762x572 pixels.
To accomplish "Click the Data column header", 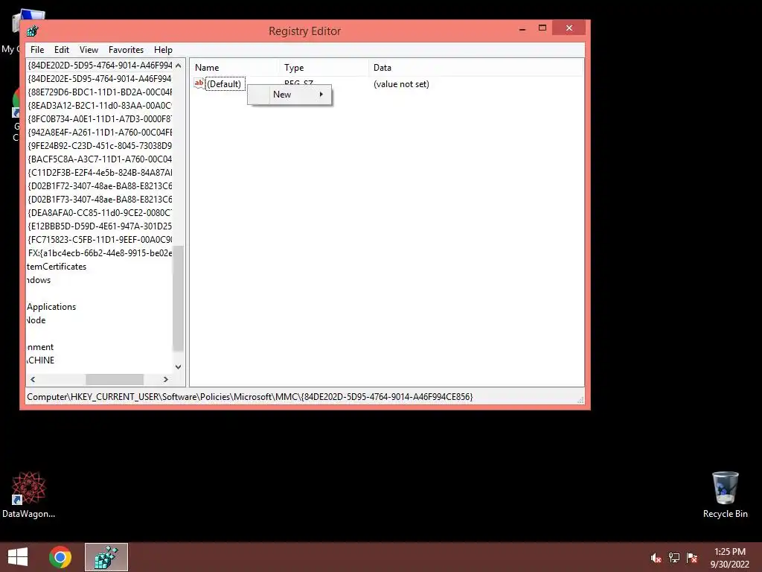I will (476, 68).
